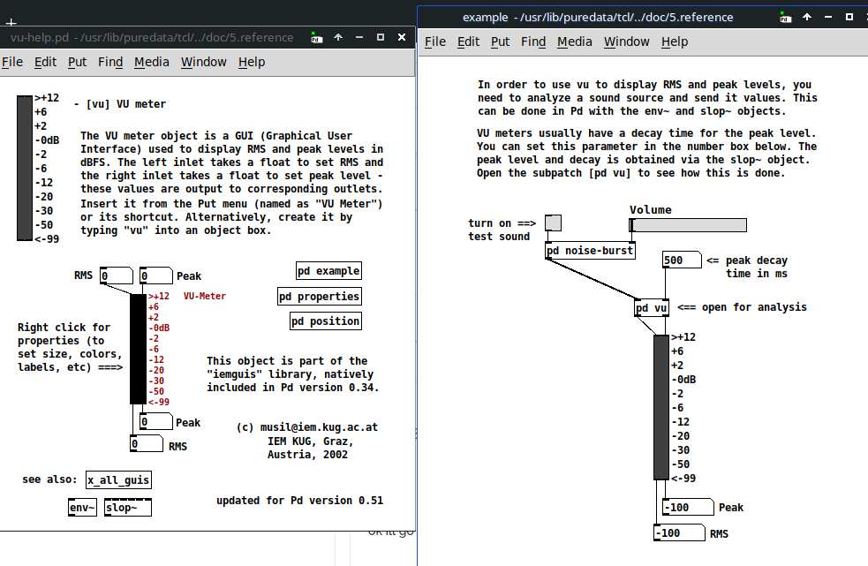The image size is (868, 566).
Task: Click the gray VU meter bar in the vu-help header
Action: pyautogui.click(x=25, y=169)
